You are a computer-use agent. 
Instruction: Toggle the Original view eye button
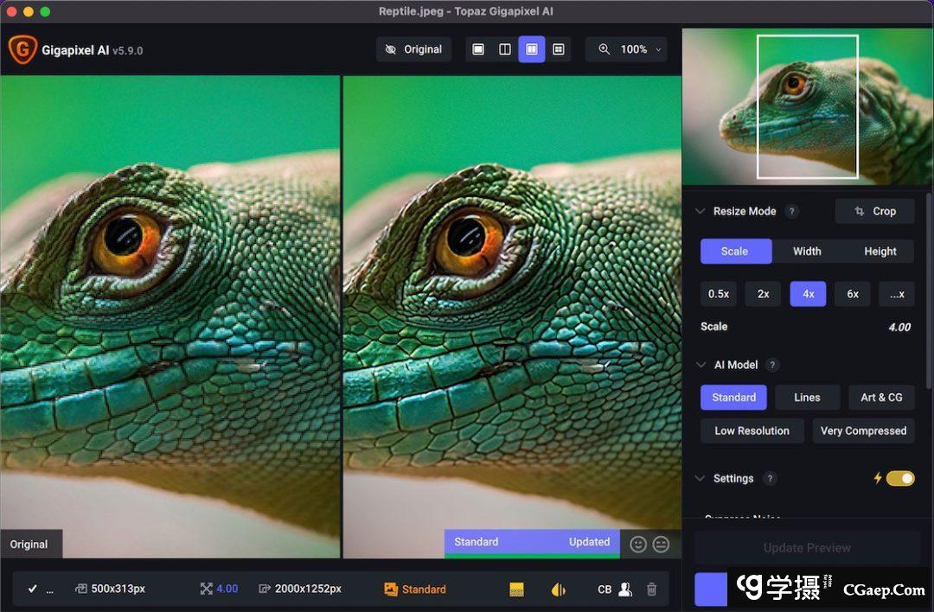tap(413, 49)
